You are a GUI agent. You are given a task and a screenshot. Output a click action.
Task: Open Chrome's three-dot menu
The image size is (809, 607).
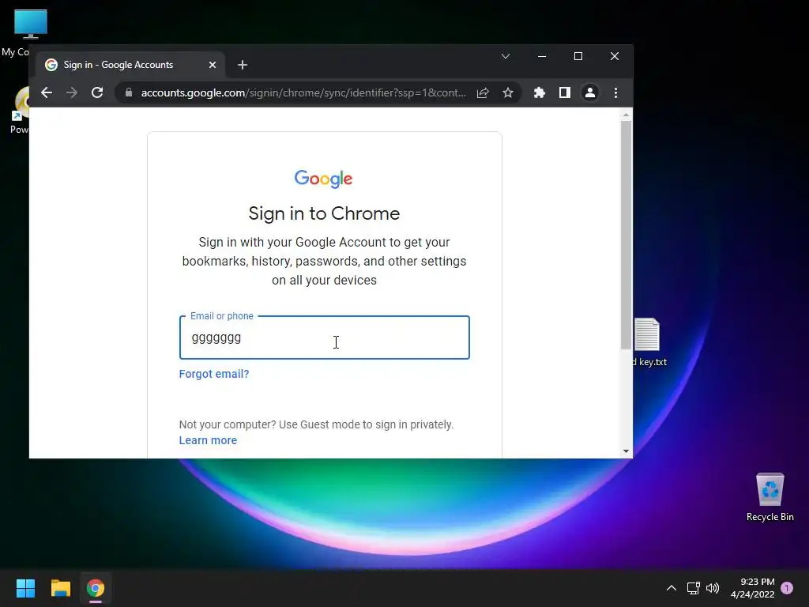pyautogui.click(x=615, y=92)
